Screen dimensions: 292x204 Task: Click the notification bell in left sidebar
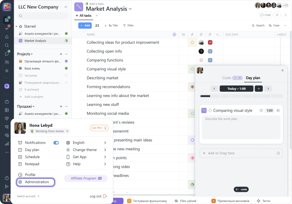coord(6,37)
